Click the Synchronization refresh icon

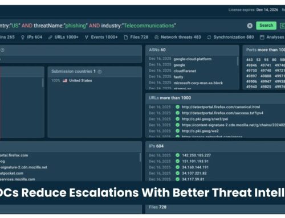coord(209,38)
